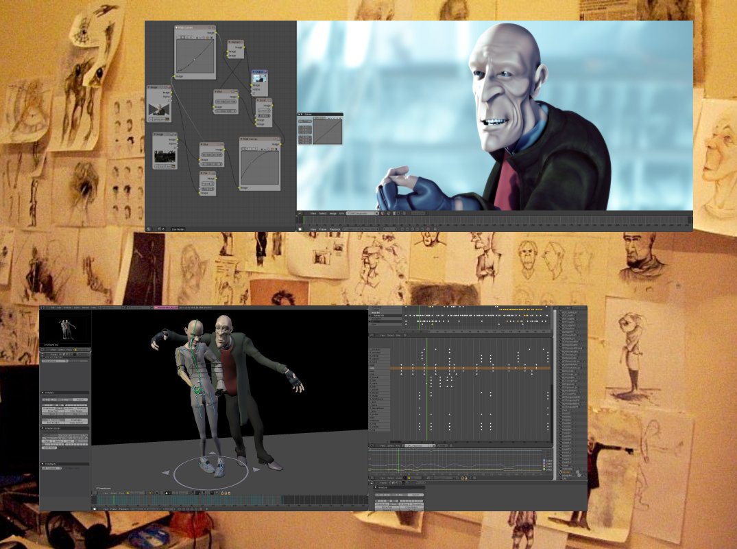The image size is (737, 549).
Task: Click the blue Quat curve color swatch
Action: point(544,461)
